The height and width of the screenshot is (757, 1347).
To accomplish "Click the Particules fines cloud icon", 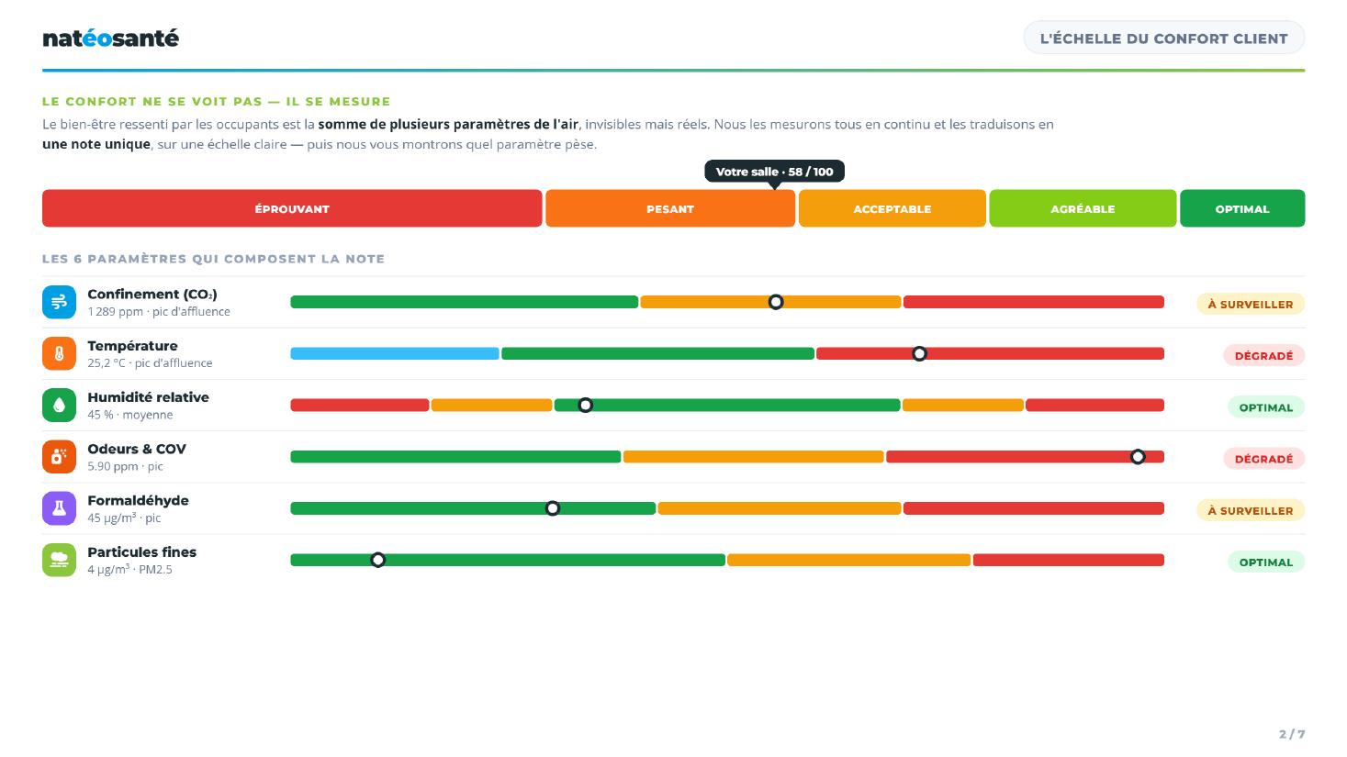I will point(59,560).
